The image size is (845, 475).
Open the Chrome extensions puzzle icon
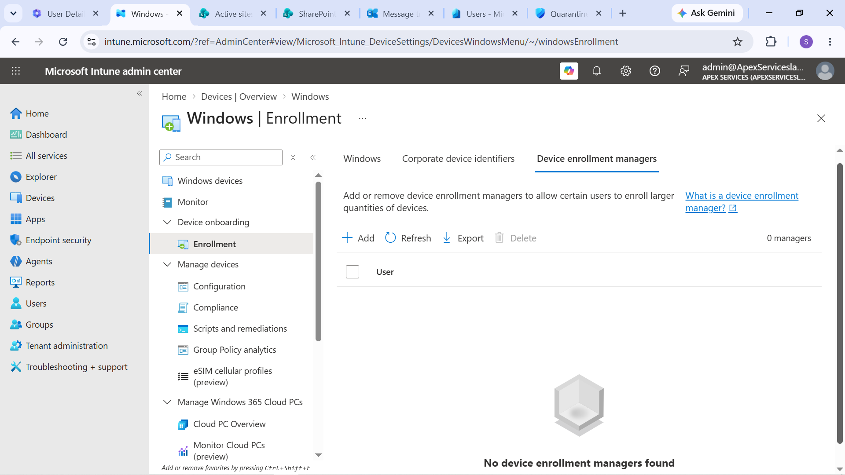(x=771, y=42)
